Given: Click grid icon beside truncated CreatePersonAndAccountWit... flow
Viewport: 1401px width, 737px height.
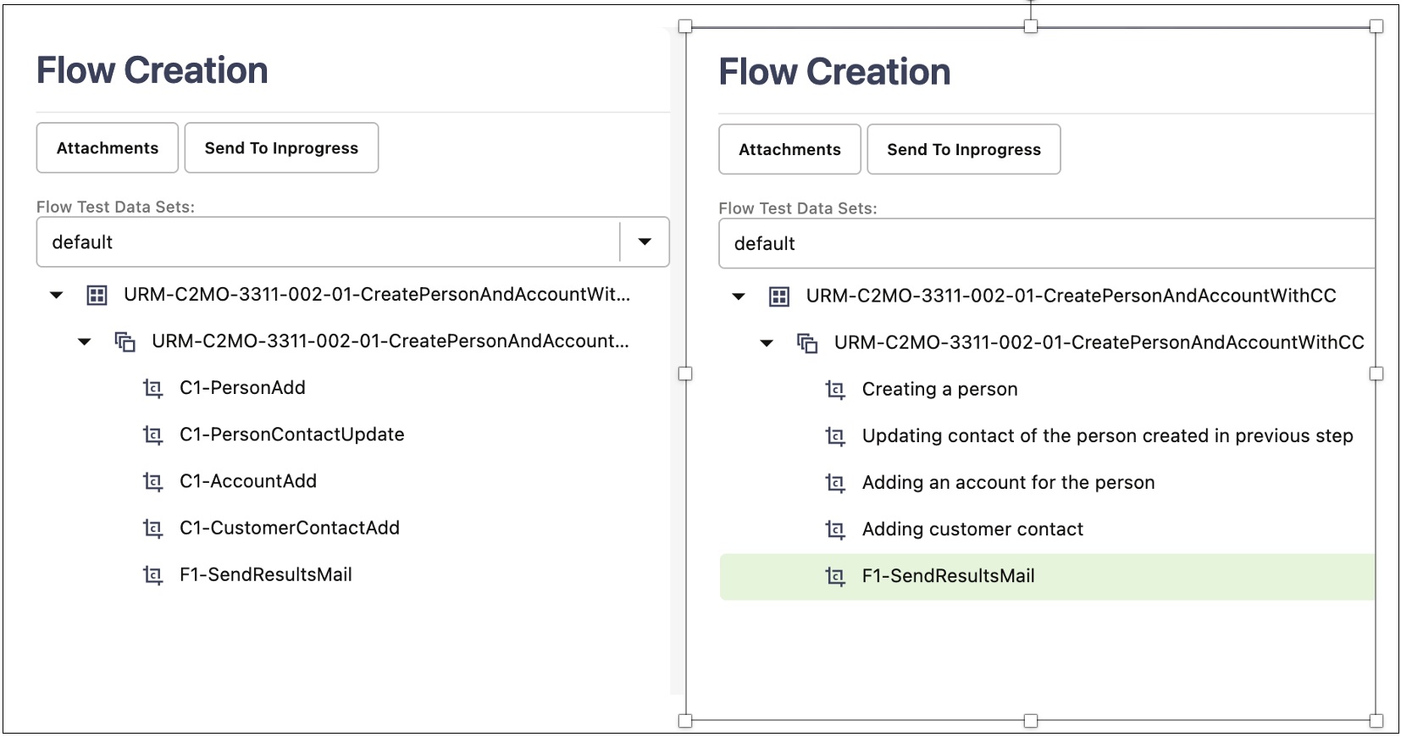Looking at the screenshot, I should 97,295.
